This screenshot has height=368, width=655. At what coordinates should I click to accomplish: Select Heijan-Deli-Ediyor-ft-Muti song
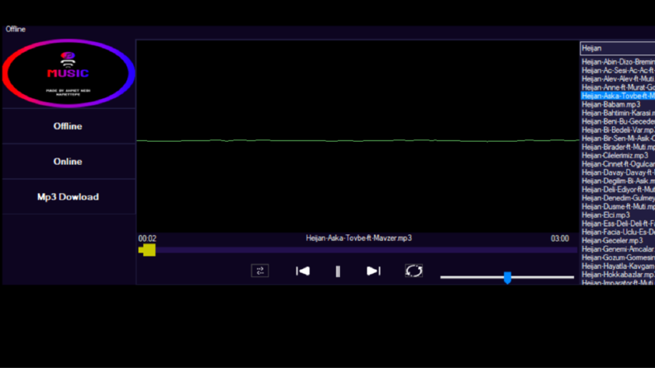click(618, 190)
